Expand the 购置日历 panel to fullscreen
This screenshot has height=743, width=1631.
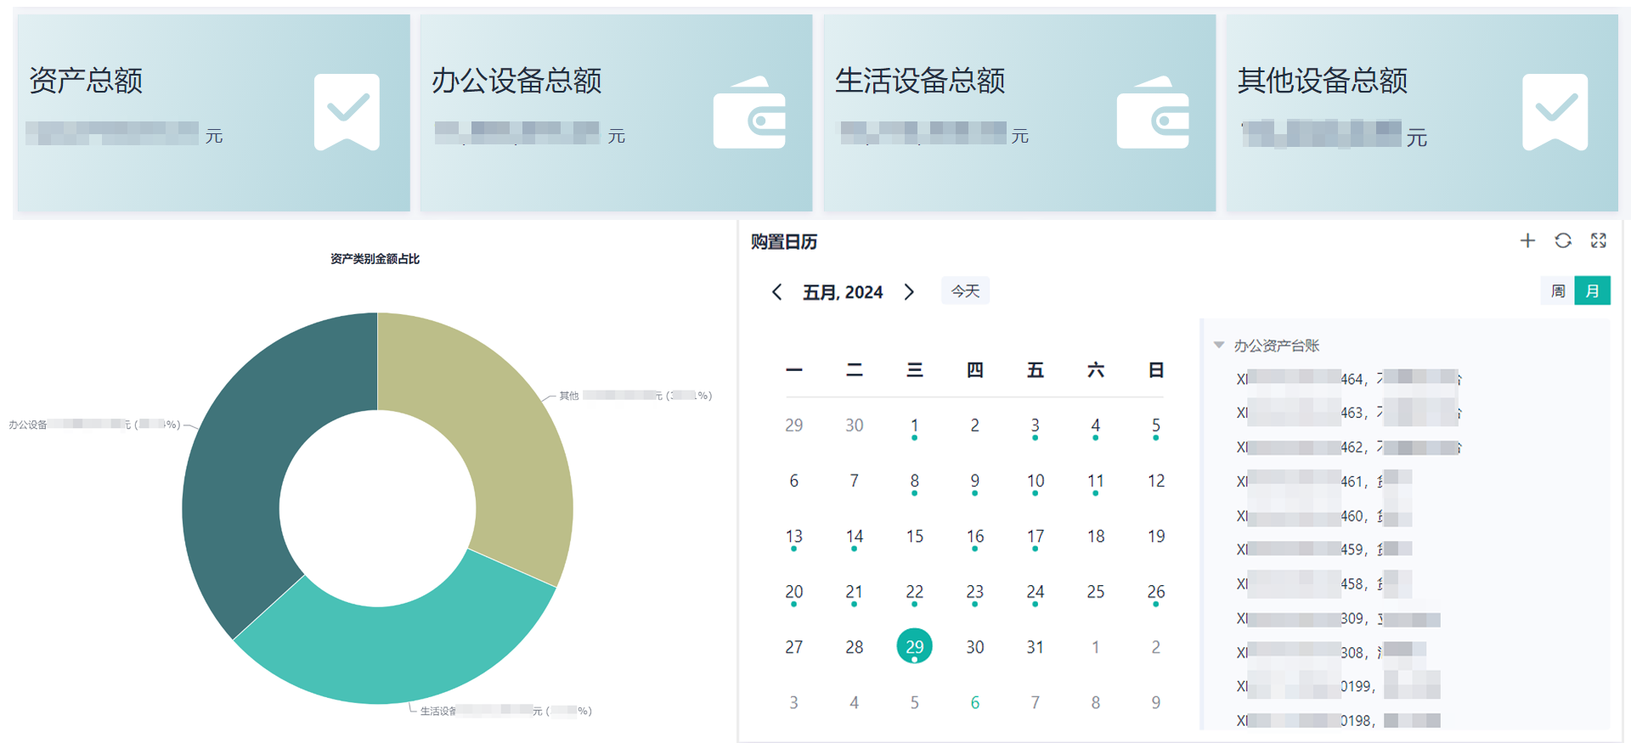point(1599,241)
